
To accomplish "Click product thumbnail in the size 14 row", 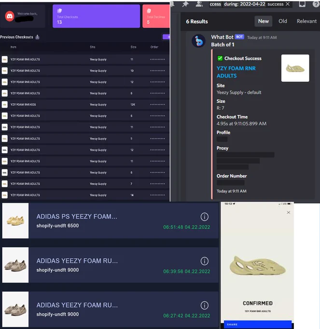I will pos(5,195).
